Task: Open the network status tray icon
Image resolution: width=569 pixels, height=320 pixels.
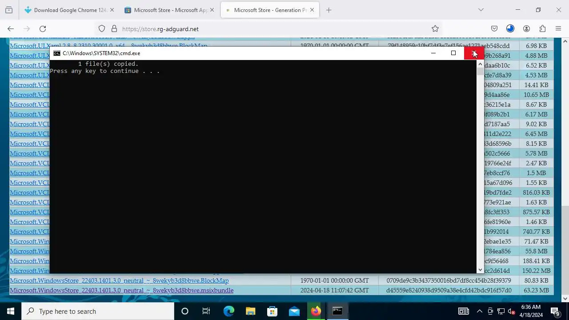Action: (501, 311)
